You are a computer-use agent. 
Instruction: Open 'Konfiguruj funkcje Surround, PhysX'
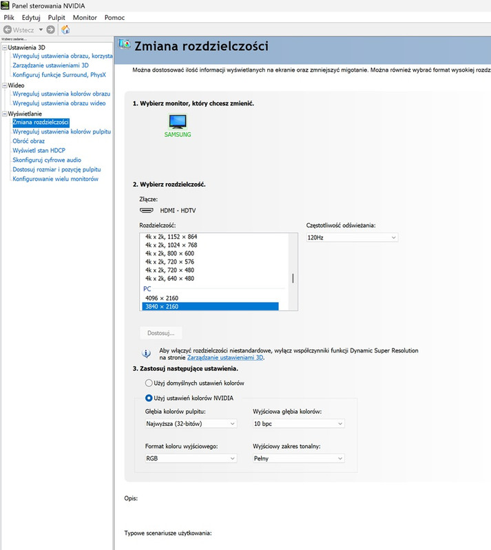pos(59,75)
